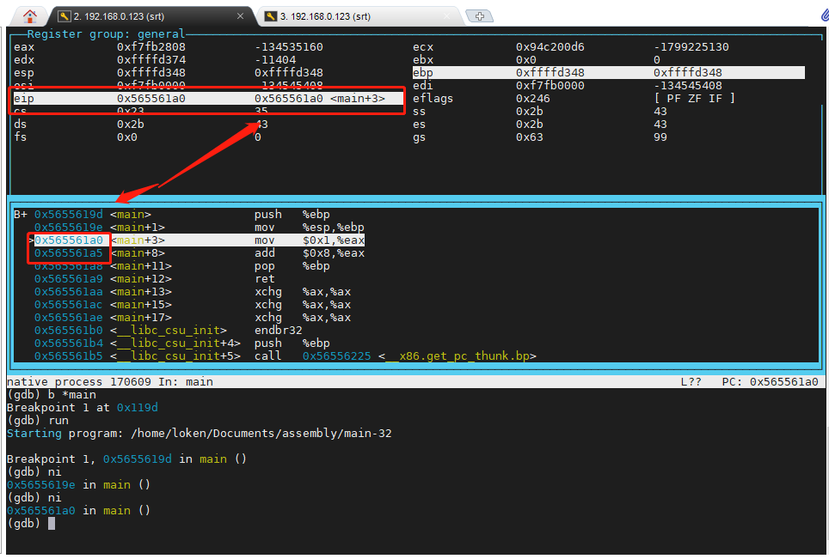Image resolution: width=829 pixels, height=559 pixels.
Task: Select the 'edx' register name
Action: [x=24, y=59]
